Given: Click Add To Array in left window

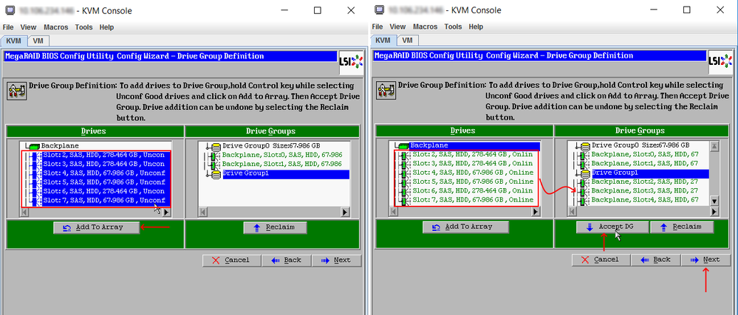Looking at the screenshot, I should point(97,227).
